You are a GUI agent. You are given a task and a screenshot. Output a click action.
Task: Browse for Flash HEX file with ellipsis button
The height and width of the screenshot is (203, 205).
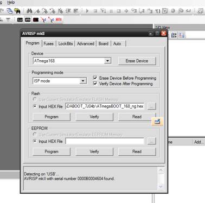tap(151, 106)
